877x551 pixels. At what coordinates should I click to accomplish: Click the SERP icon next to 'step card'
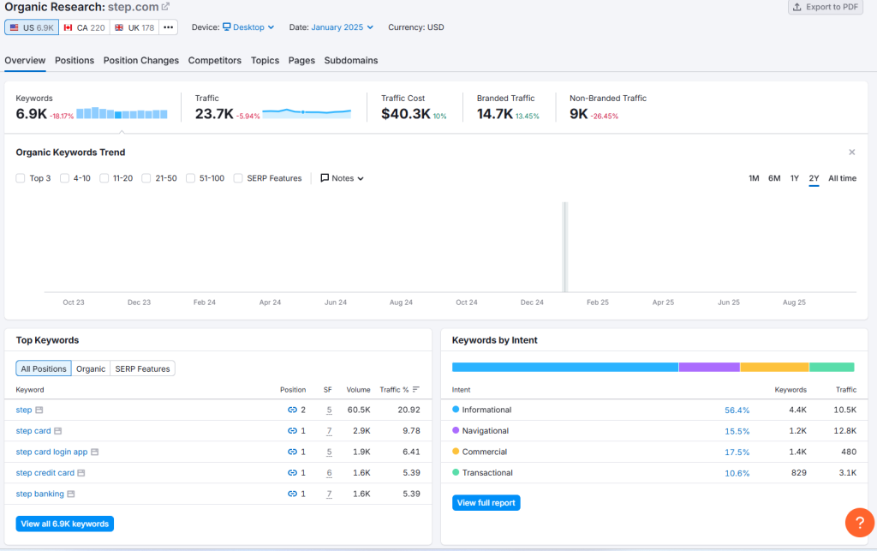[58, 431]
